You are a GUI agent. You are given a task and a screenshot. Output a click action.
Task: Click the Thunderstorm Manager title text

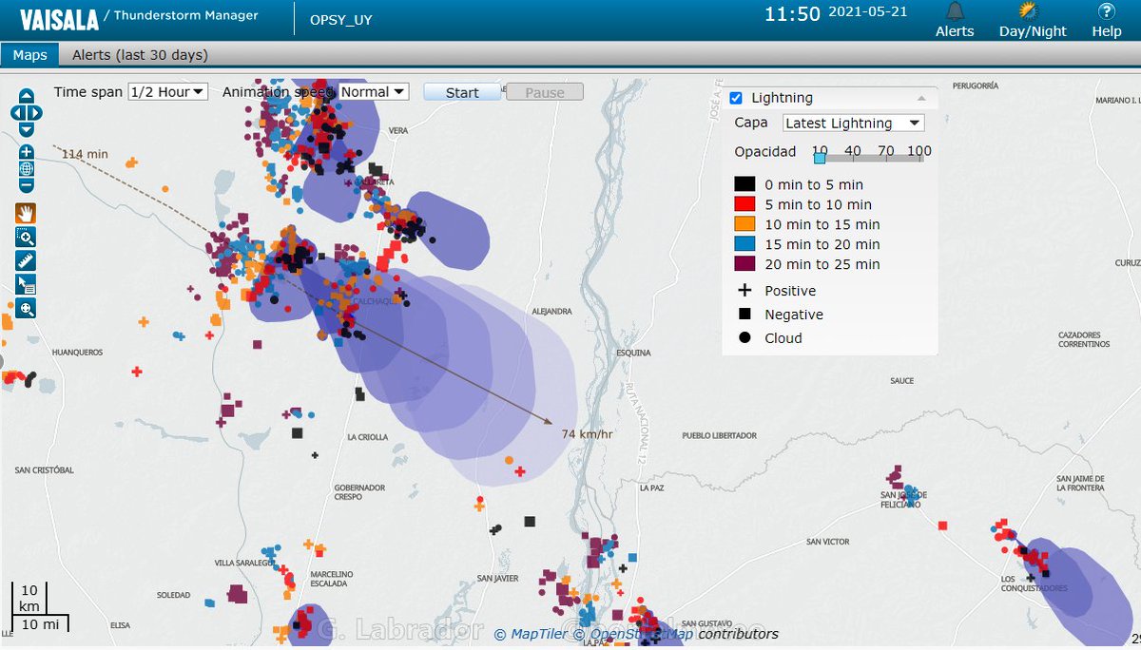pos(186,15)
